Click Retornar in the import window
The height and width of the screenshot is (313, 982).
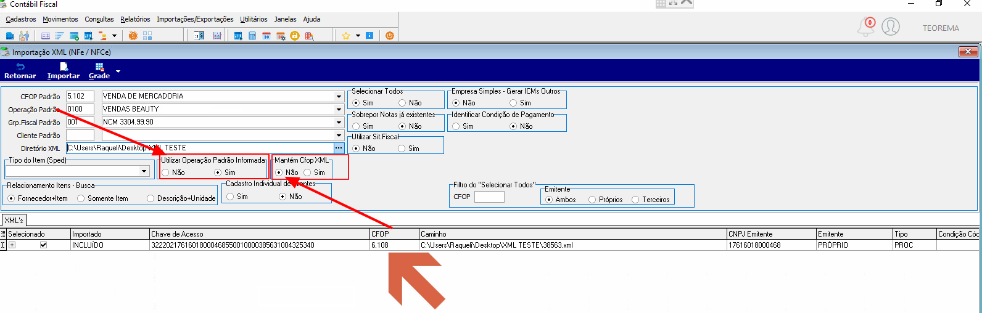20,71
